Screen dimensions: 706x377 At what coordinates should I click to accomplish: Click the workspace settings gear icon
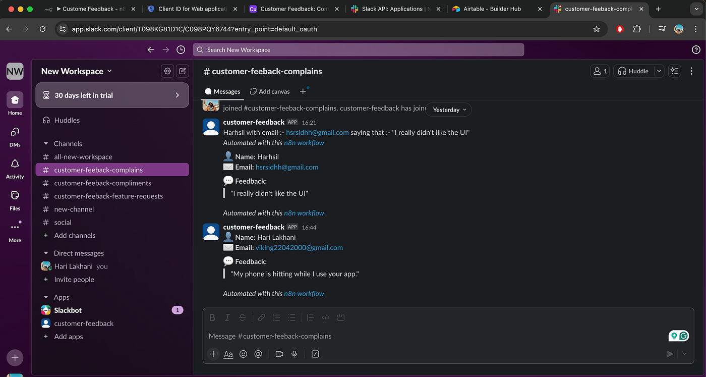(x=167, y=71)
